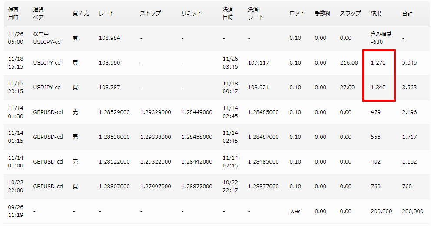Click the 保有中 USDJPY-cd open position cell
431x226 pixels.
(x=47, y=38)
